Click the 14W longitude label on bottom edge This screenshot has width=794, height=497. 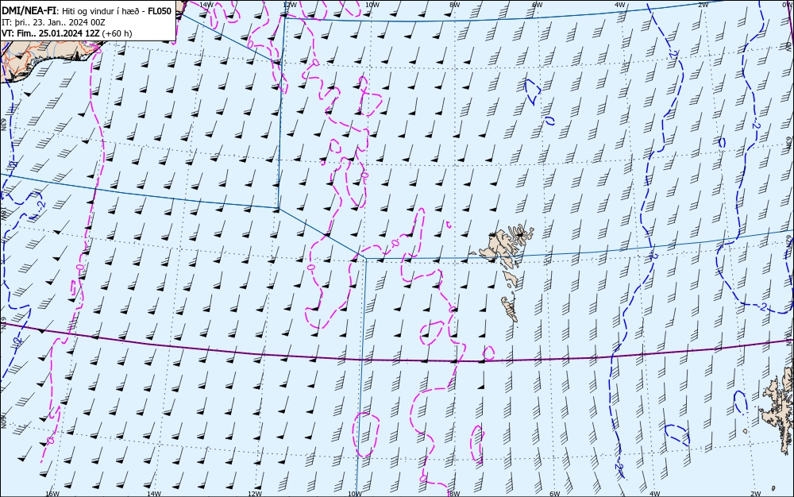(154, 494)
